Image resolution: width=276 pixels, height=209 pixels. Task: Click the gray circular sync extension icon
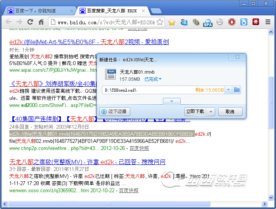click(220, 22)
